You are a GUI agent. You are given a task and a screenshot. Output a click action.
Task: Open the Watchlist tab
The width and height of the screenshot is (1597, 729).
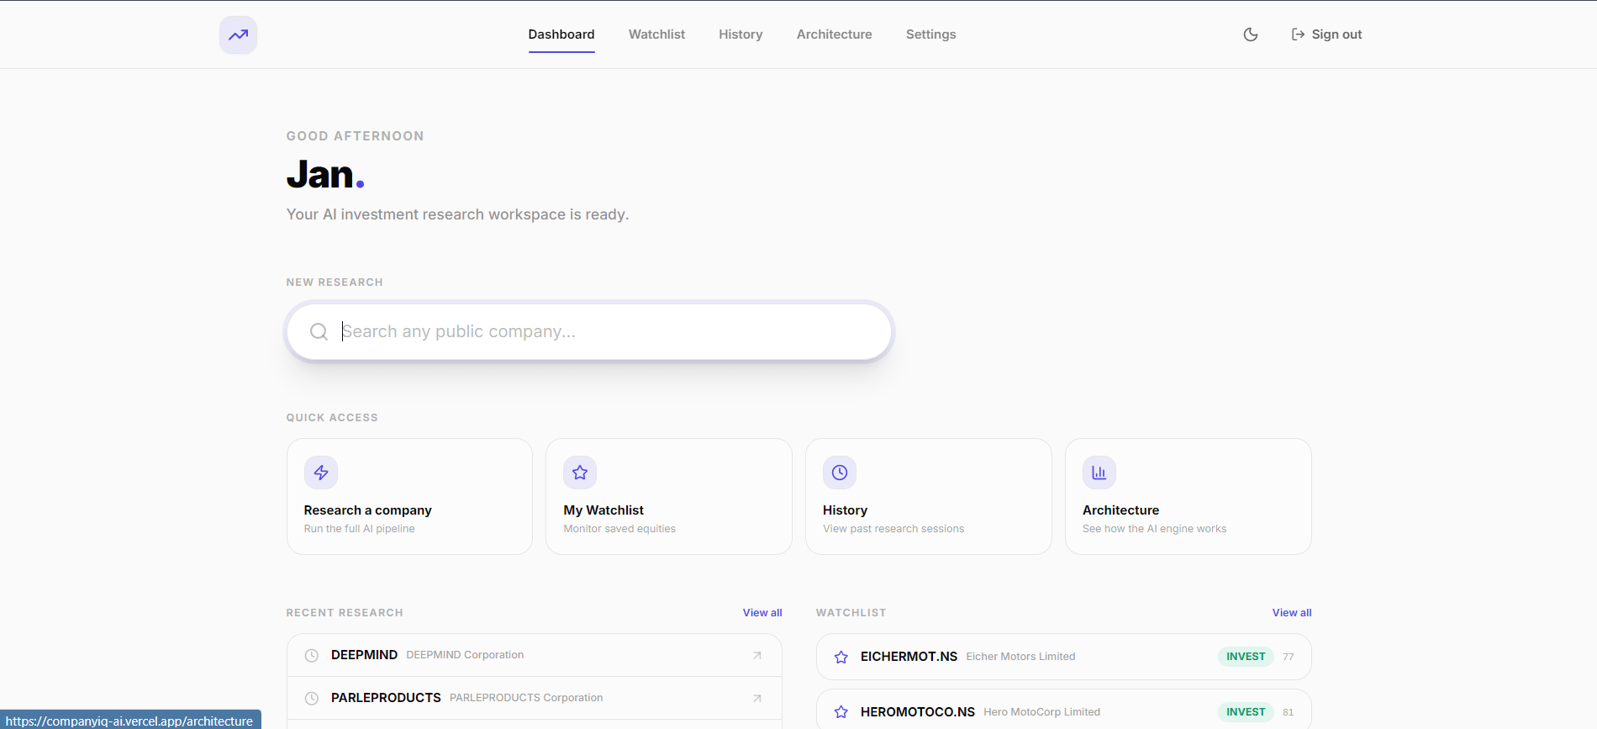coord(656,34)
